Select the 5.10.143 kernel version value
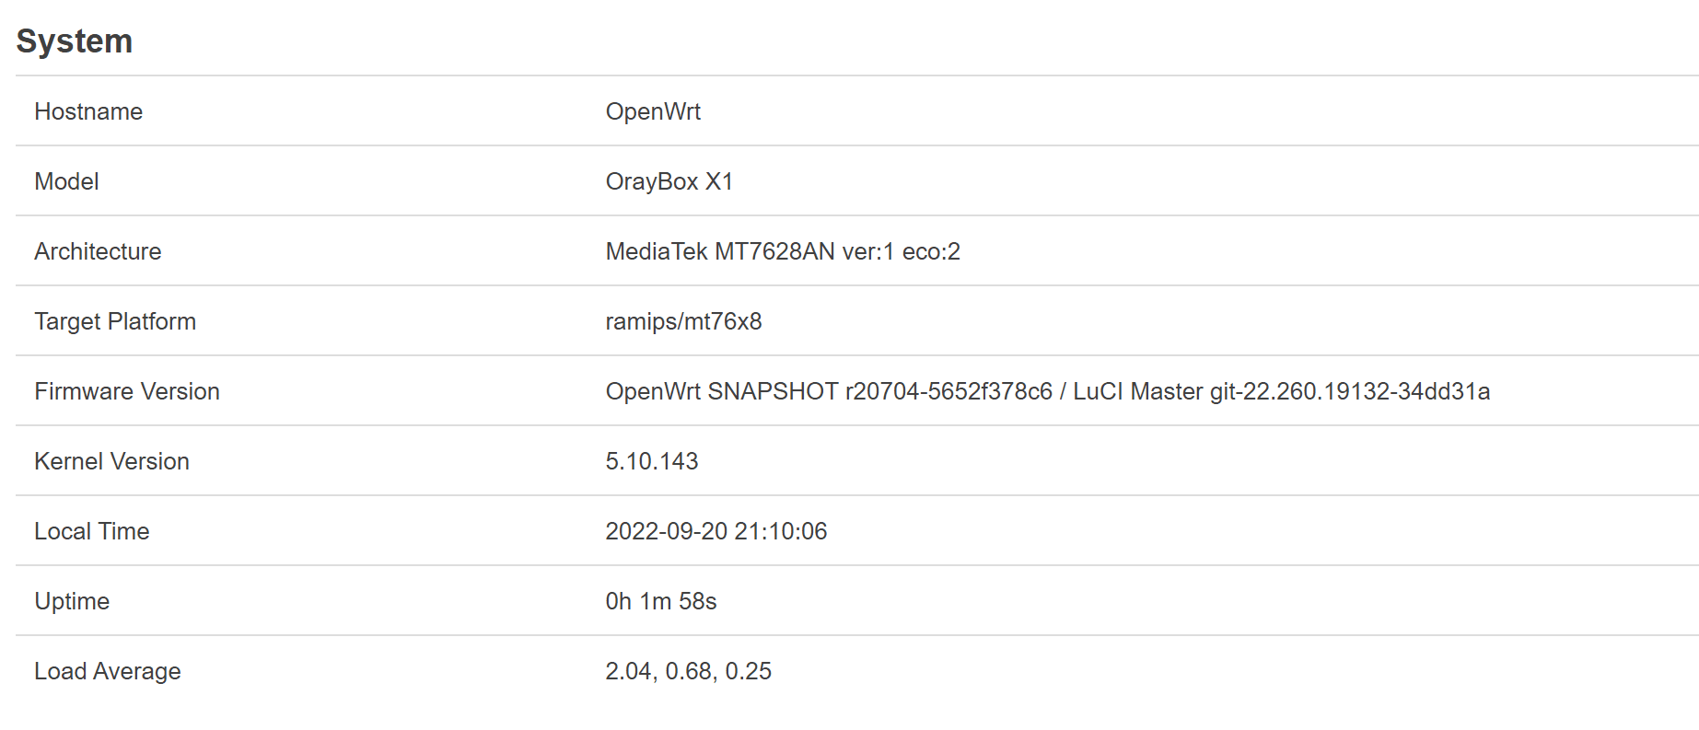This screenshot has width=1699, height=730. (651, 461)
